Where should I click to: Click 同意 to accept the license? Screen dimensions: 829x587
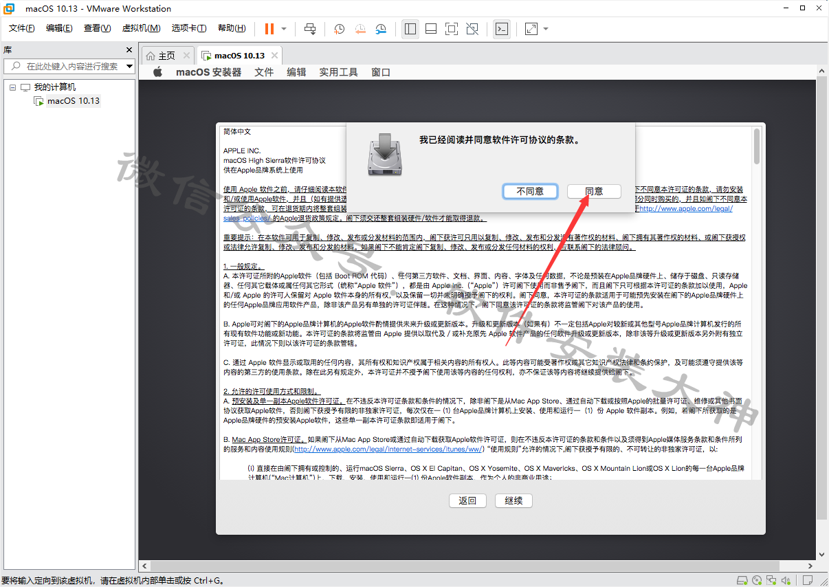pyautogui.click(x=594, y=191)
